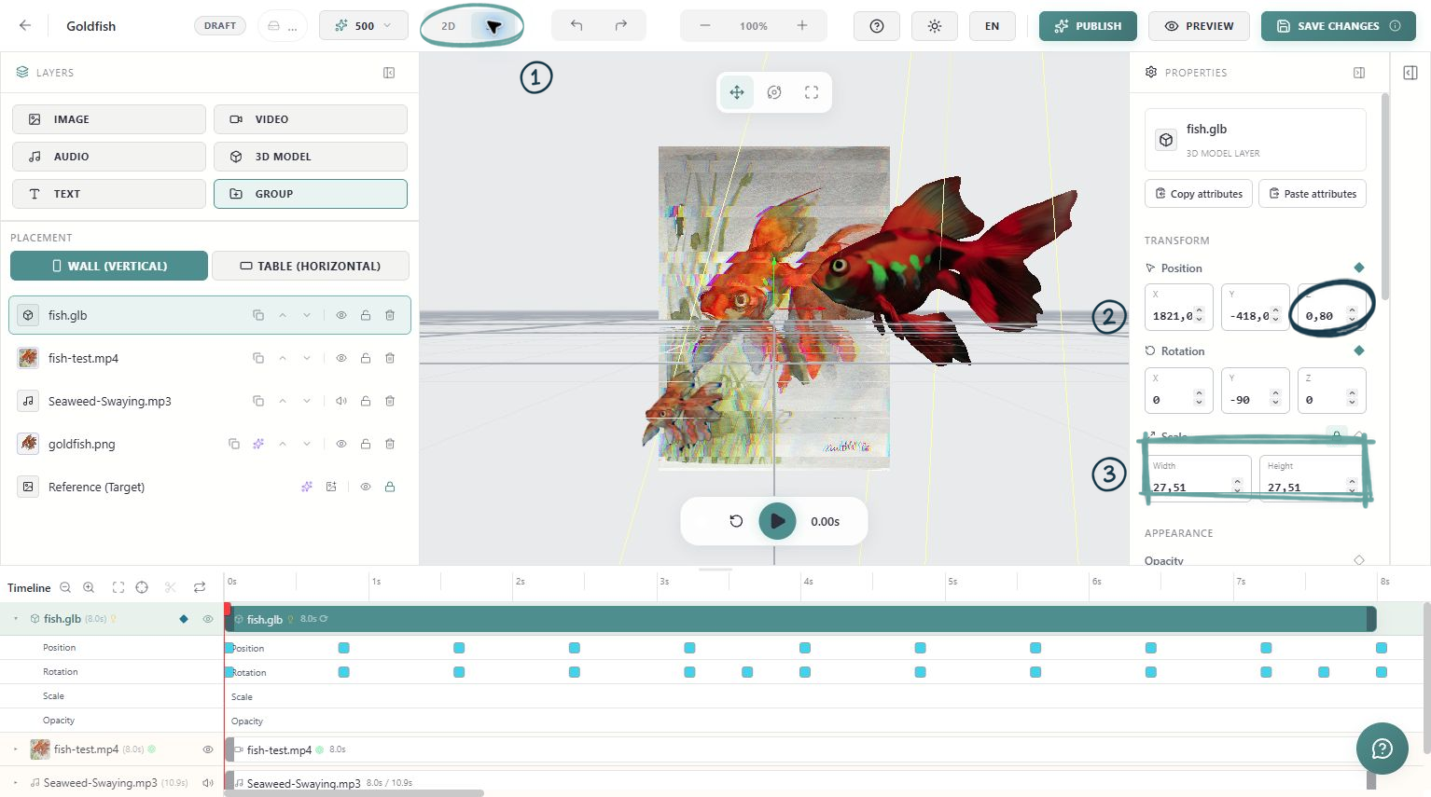Delete the fish-test.mp4 layer
Screen dimensions: 1431x797
390,358
